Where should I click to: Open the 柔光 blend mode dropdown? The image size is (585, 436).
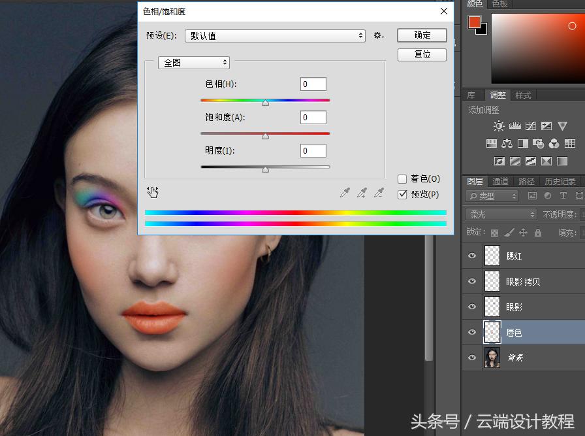click(501, 214)
